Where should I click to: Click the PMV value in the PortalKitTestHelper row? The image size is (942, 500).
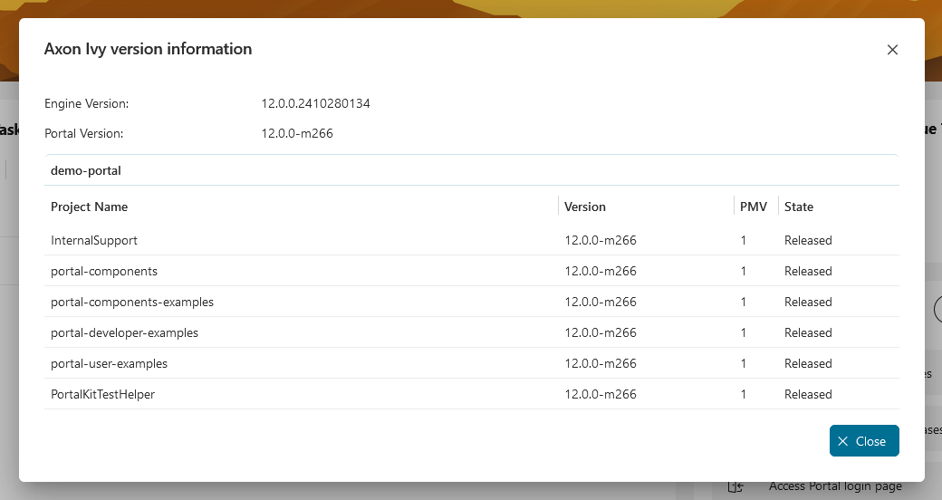(743, 394)
